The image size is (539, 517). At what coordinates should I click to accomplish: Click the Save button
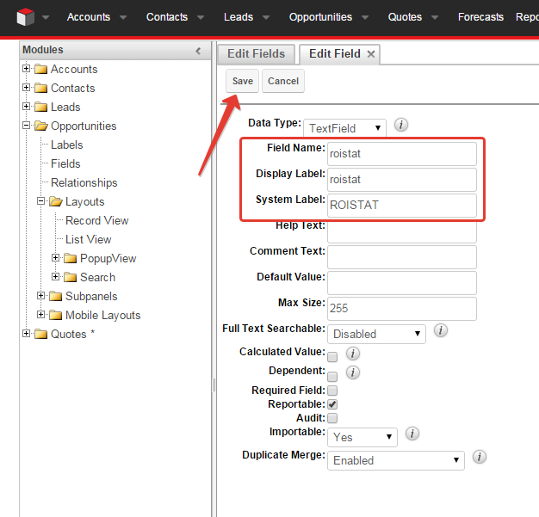point(242,81)
